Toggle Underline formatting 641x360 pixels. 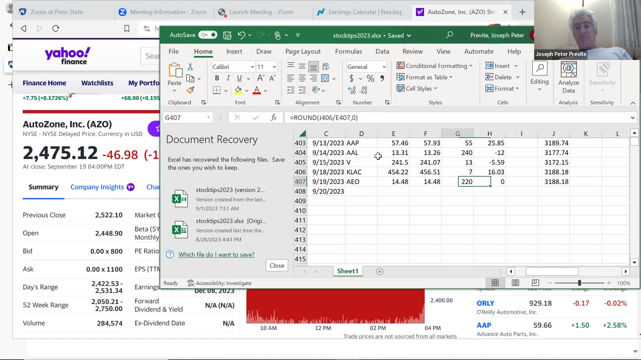(239, 78)
